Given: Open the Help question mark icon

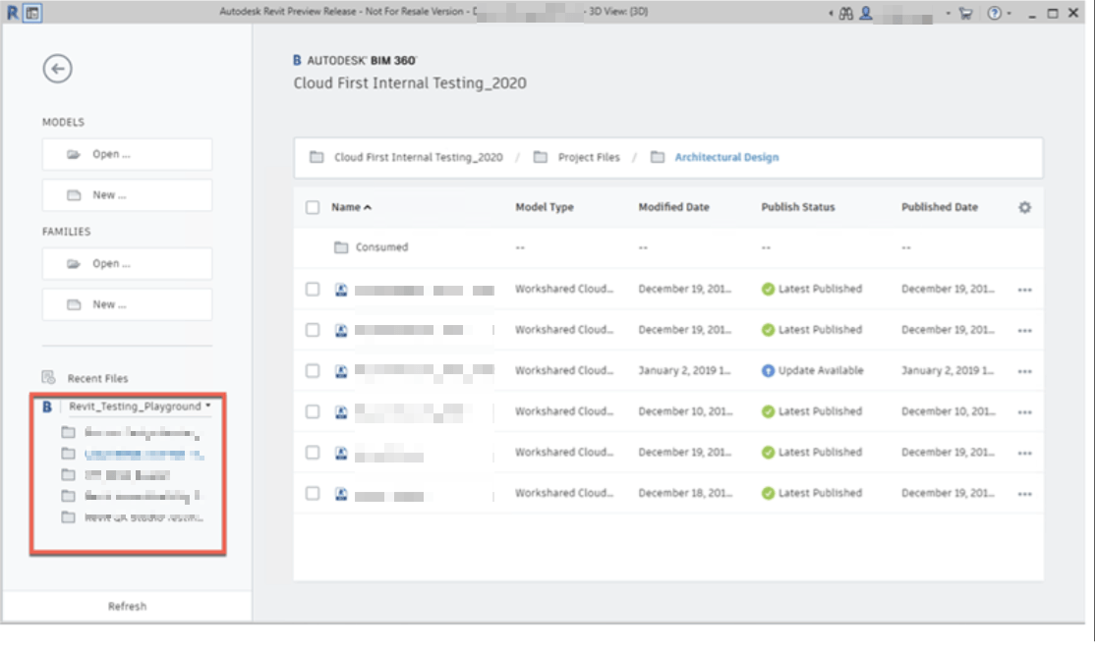Looking at the screenshot, I should pos(995,13).
